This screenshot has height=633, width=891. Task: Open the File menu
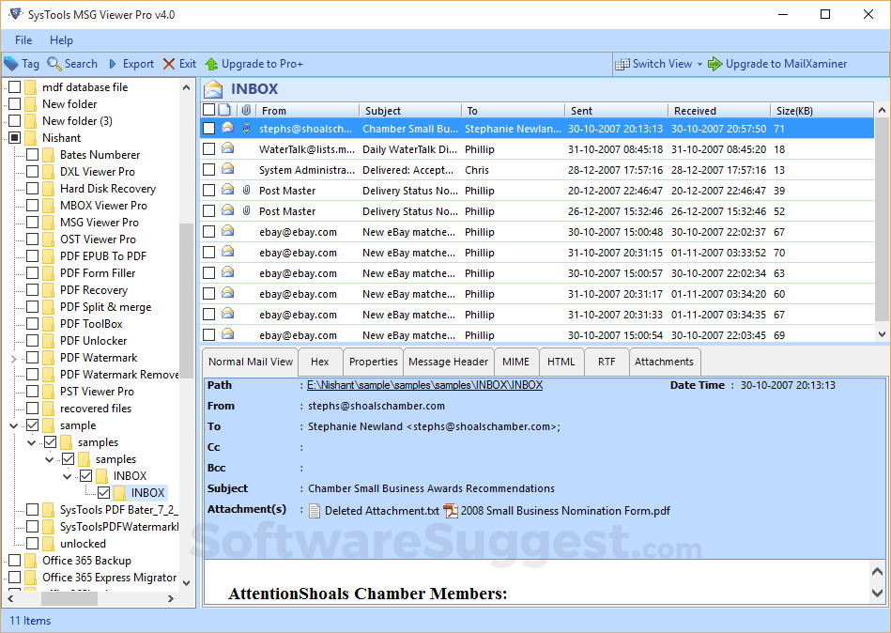(23, 40)
